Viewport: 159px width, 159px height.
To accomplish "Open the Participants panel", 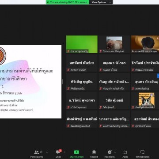I will (x=37, y=154).
